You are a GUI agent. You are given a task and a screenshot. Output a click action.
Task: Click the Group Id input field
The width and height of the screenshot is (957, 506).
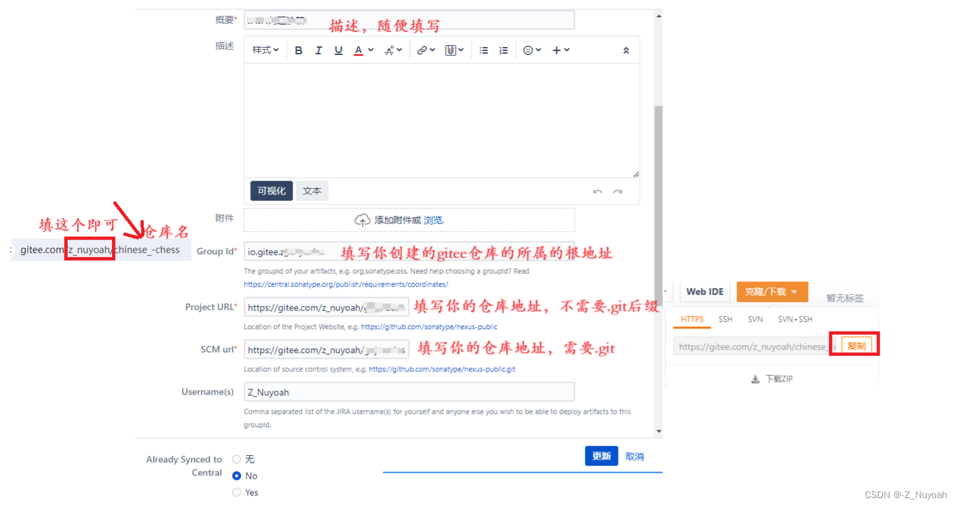coord(409,251)
